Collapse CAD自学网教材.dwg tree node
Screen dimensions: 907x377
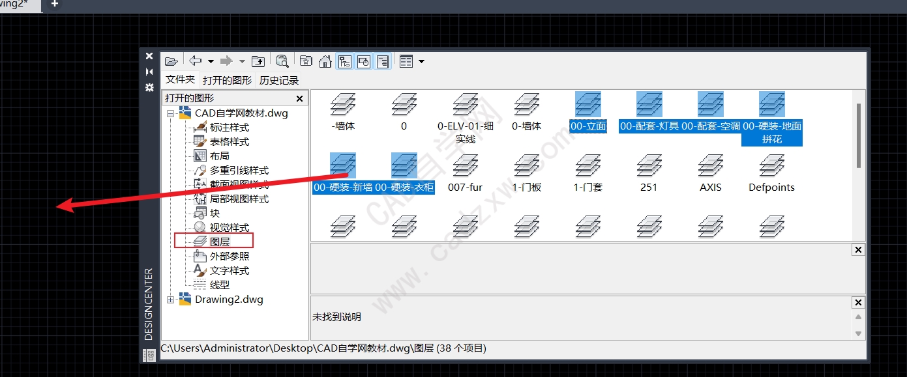[x=170, y=113]
